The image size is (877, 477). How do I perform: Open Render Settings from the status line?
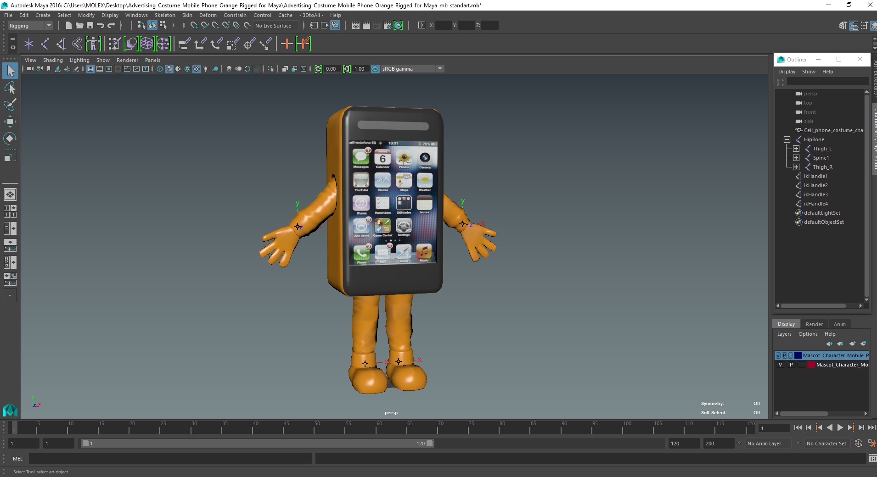[x=388, y=26]
